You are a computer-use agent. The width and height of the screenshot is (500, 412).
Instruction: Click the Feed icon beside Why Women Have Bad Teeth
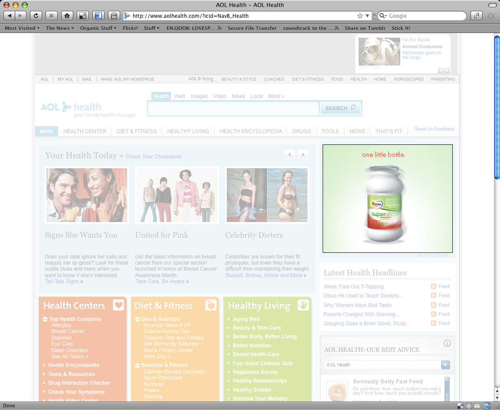433,305
